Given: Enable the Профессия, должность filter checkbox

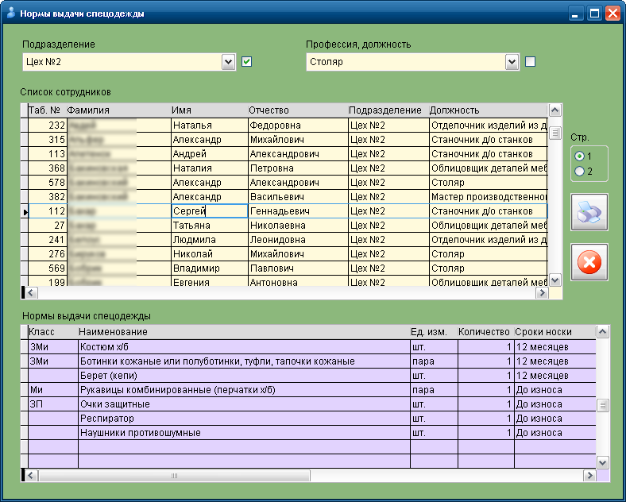Looking at the screenshot, I should tap(530, 62).
